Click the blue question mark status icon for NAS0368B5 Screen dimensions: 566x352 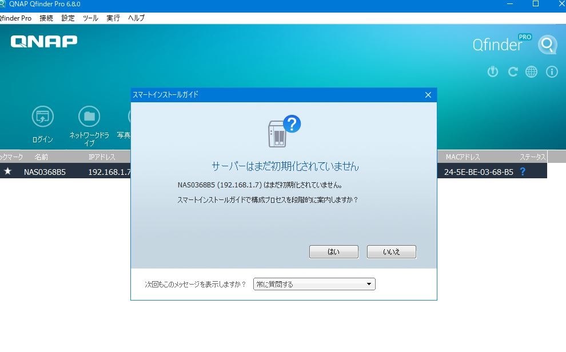[x=524, y=171]
